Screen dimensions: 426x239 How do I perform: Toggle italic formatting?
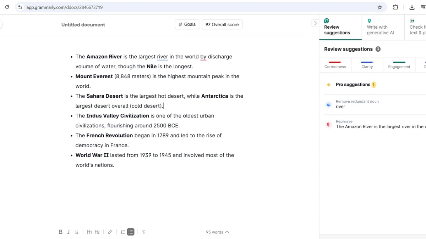69,232
